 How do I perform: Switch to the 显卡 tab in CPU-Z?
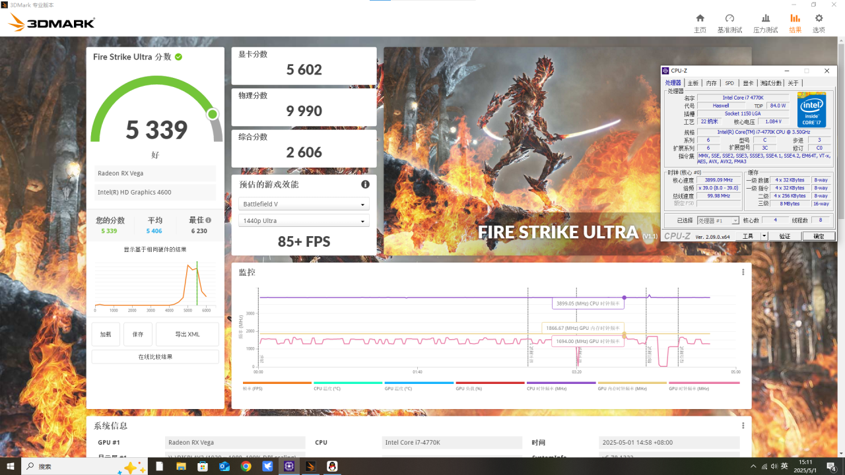[748, 83]
